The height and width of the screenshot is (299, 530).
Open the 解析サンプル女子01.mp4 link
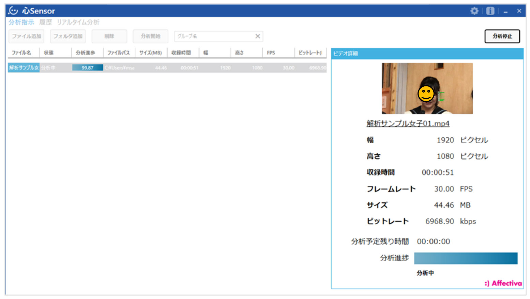408,123
